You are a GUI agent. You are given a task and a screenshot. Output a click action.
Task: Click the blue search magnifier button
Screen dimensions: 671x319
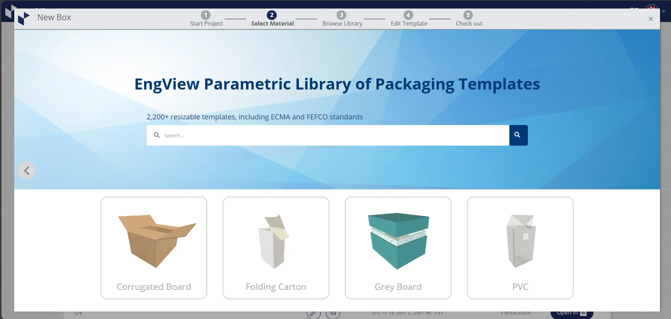[x=518, y=135]
